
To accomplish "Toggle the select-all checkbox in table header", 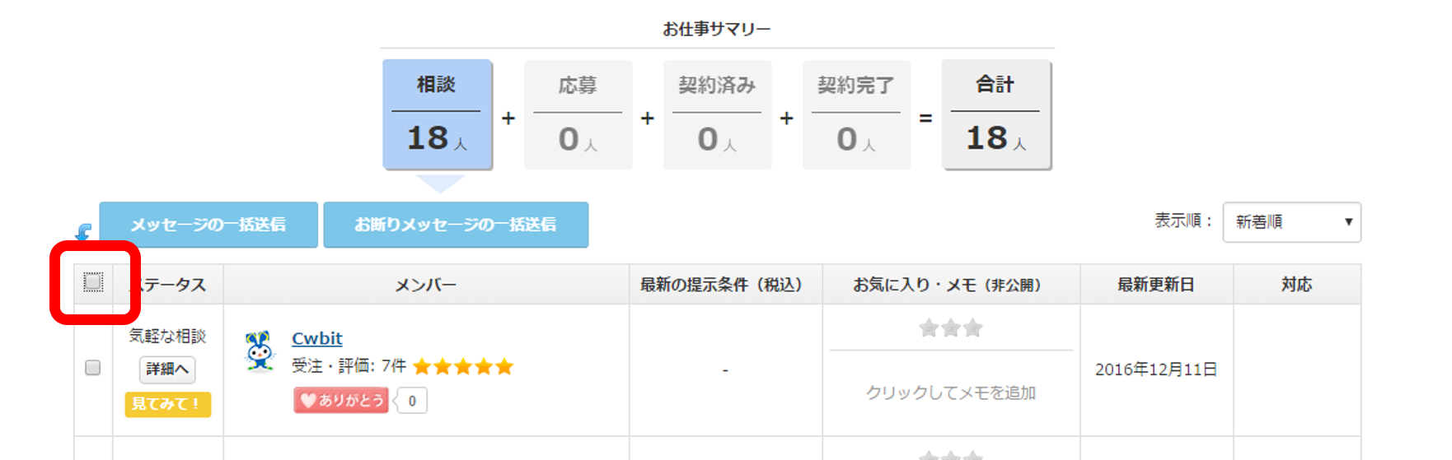I will click(x=93, y=283).
